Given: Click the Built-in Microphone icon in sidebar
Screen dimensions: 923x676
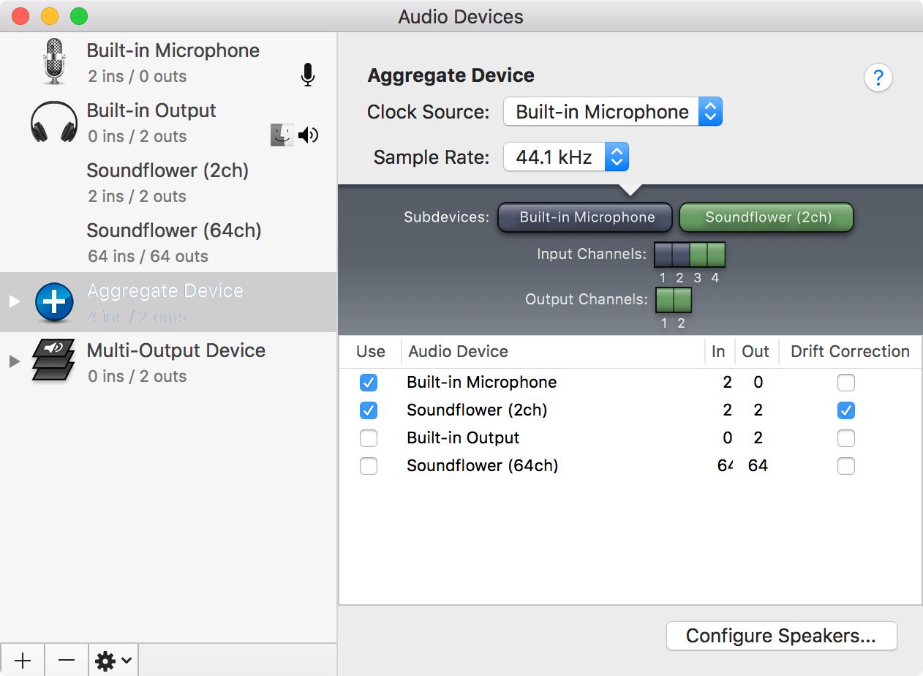Looking at the screenshot, I should pos(54,62).
